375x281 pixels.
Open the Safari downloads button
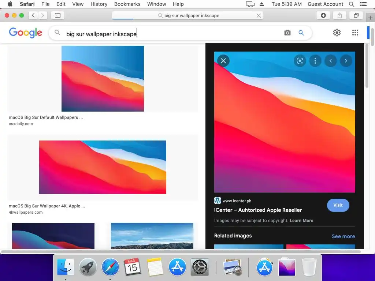coord(323,15)
